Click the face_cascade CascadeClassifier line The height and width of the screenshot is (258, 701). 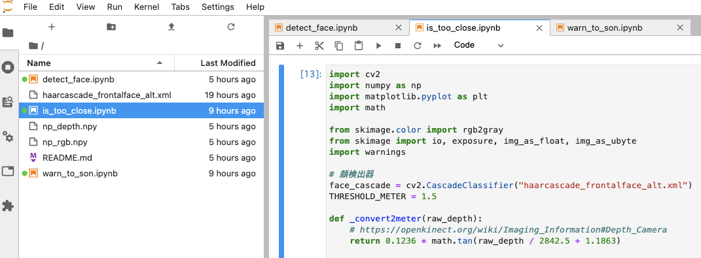[x=511, y=185]
